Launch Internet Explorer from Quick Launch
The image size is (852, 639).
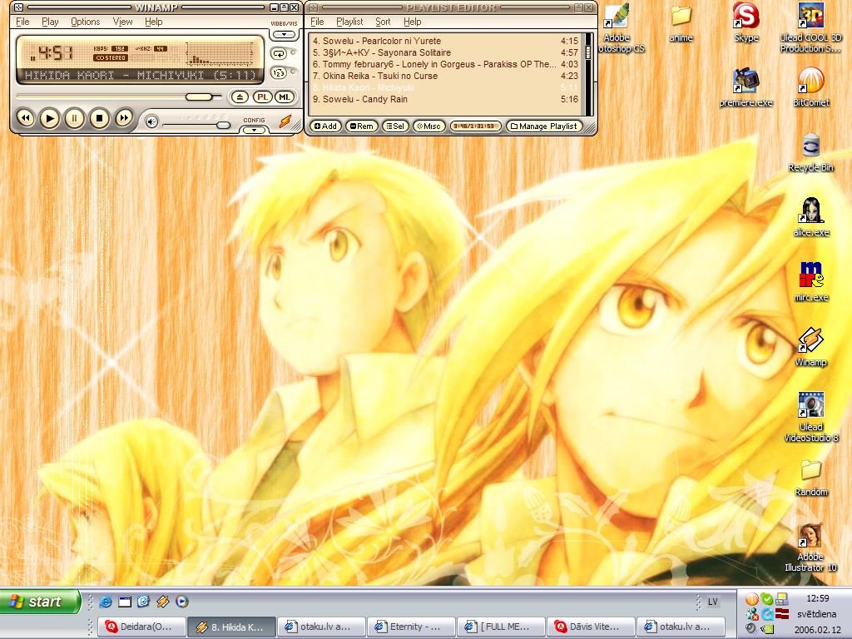(x=106, y=602)
